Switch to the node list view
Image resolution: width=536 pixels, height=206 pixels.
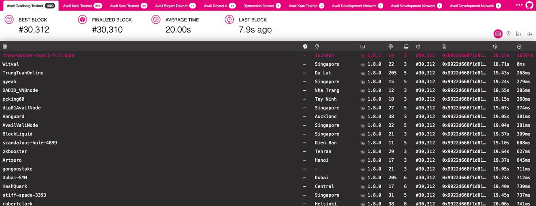[498, 34]
